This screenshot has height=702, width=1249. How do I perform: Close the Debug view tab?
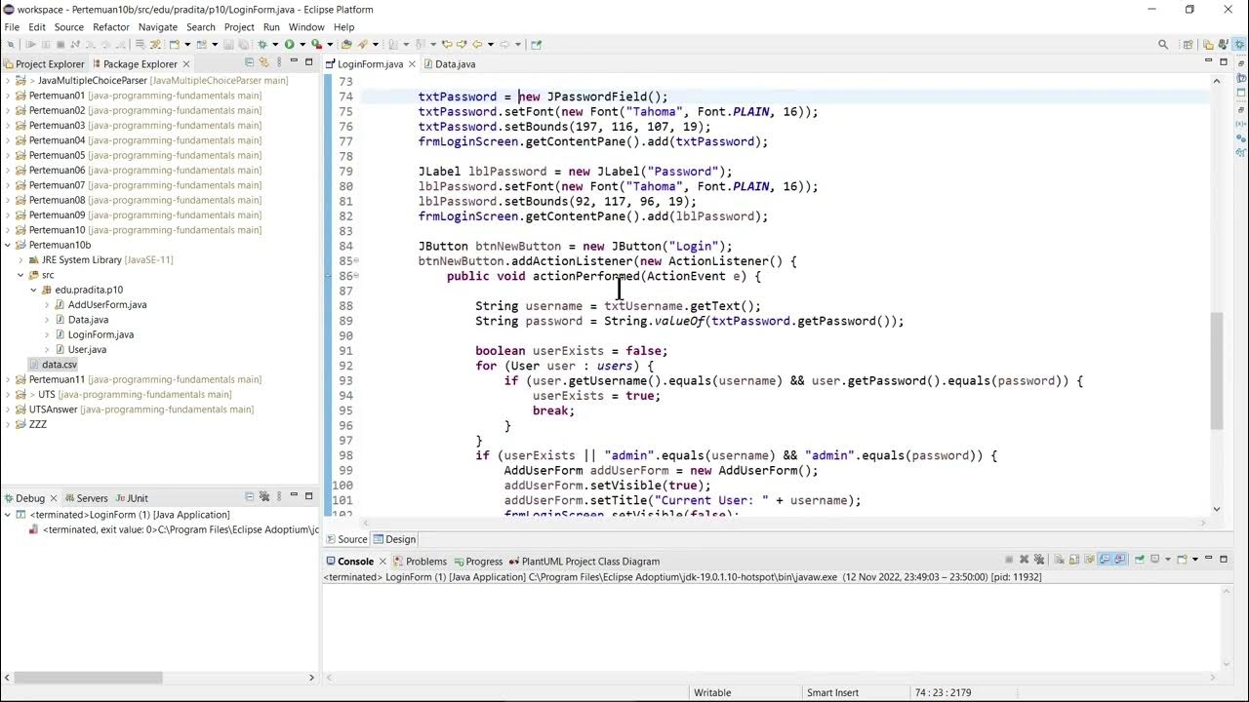coord(55,498)
